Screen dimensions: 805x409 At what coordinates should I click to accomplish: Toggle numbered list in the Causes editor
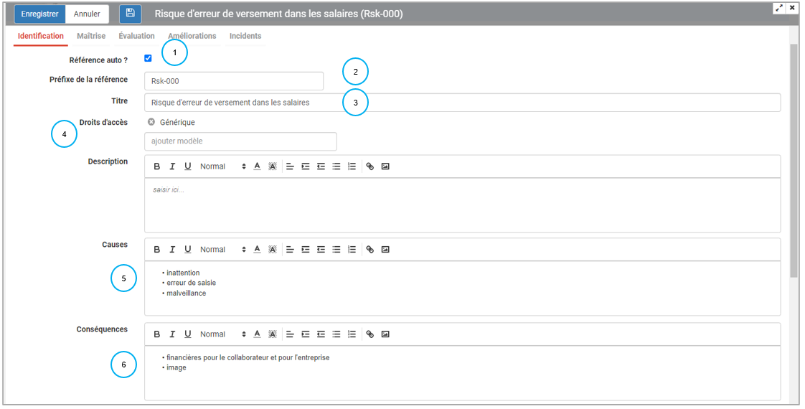pyautogui.click(x=352, y=250)
